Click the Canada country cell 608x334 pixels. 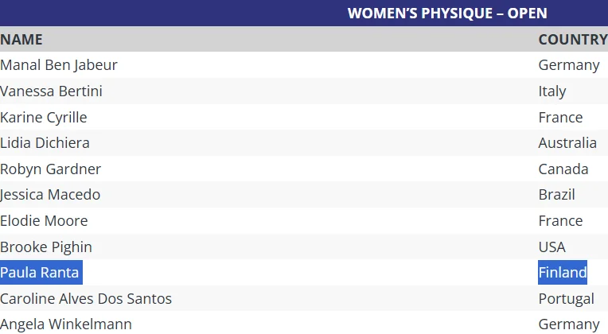click(x=563, y=169)
